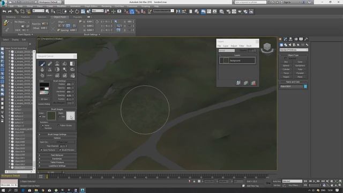Toggle AutoGrid checkbox in Object Type
343x193 pixels.
click(x=286, y=58)
